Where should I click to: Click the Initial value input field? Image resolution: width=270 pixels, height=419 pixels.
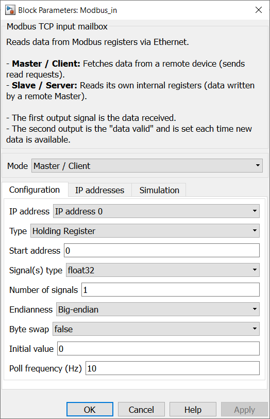tap(158, 348)
